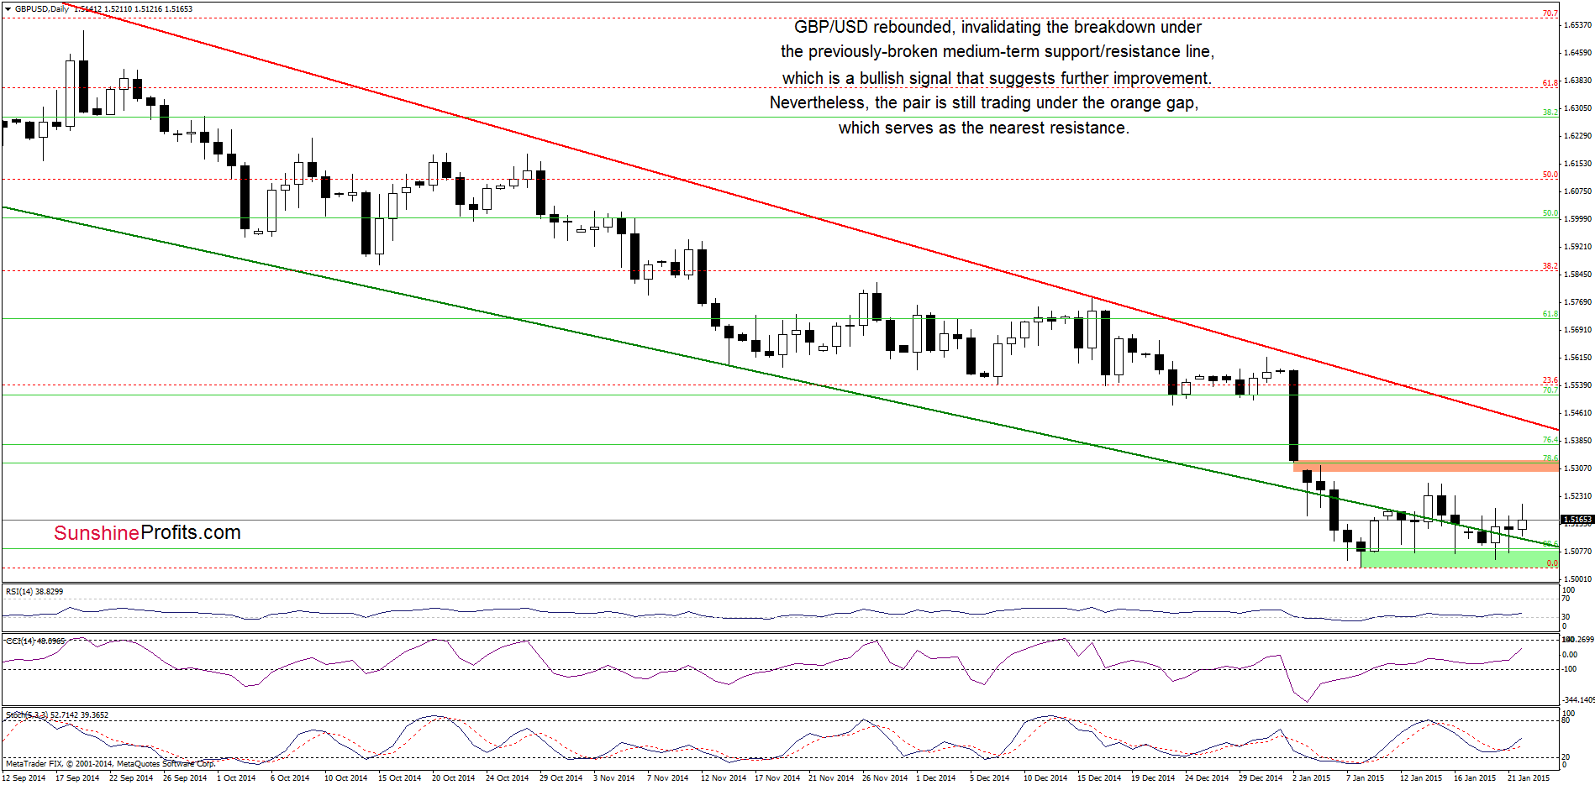This screenshot has height=785, width=1595.
Task: Click the annotation line 'which serves as the nearest resistance.'
Action: tap(984, 128)
